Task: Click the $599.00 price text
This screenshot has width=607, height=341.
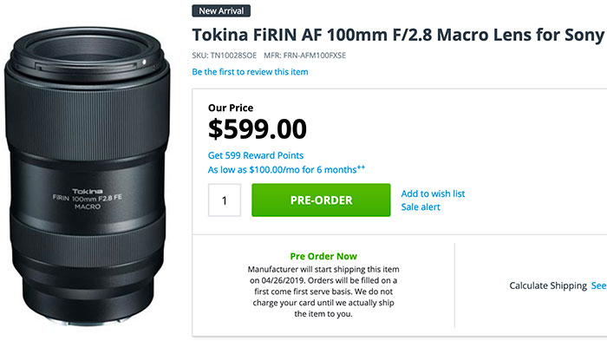Action: [257, 129]
